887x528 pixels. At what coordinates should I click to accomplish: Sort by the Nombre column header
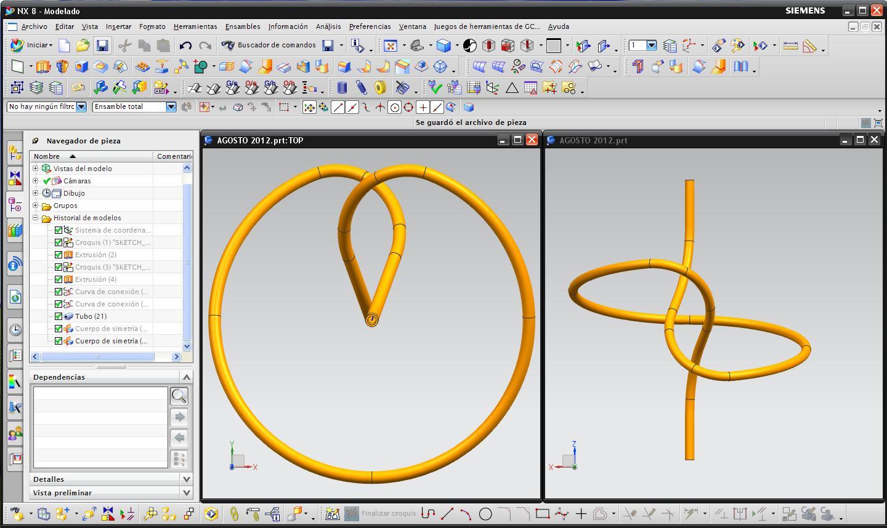[91, 156]
